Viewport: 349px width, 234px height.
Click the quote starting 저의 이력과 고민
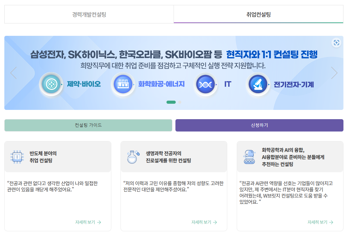[x=173, y=186]
